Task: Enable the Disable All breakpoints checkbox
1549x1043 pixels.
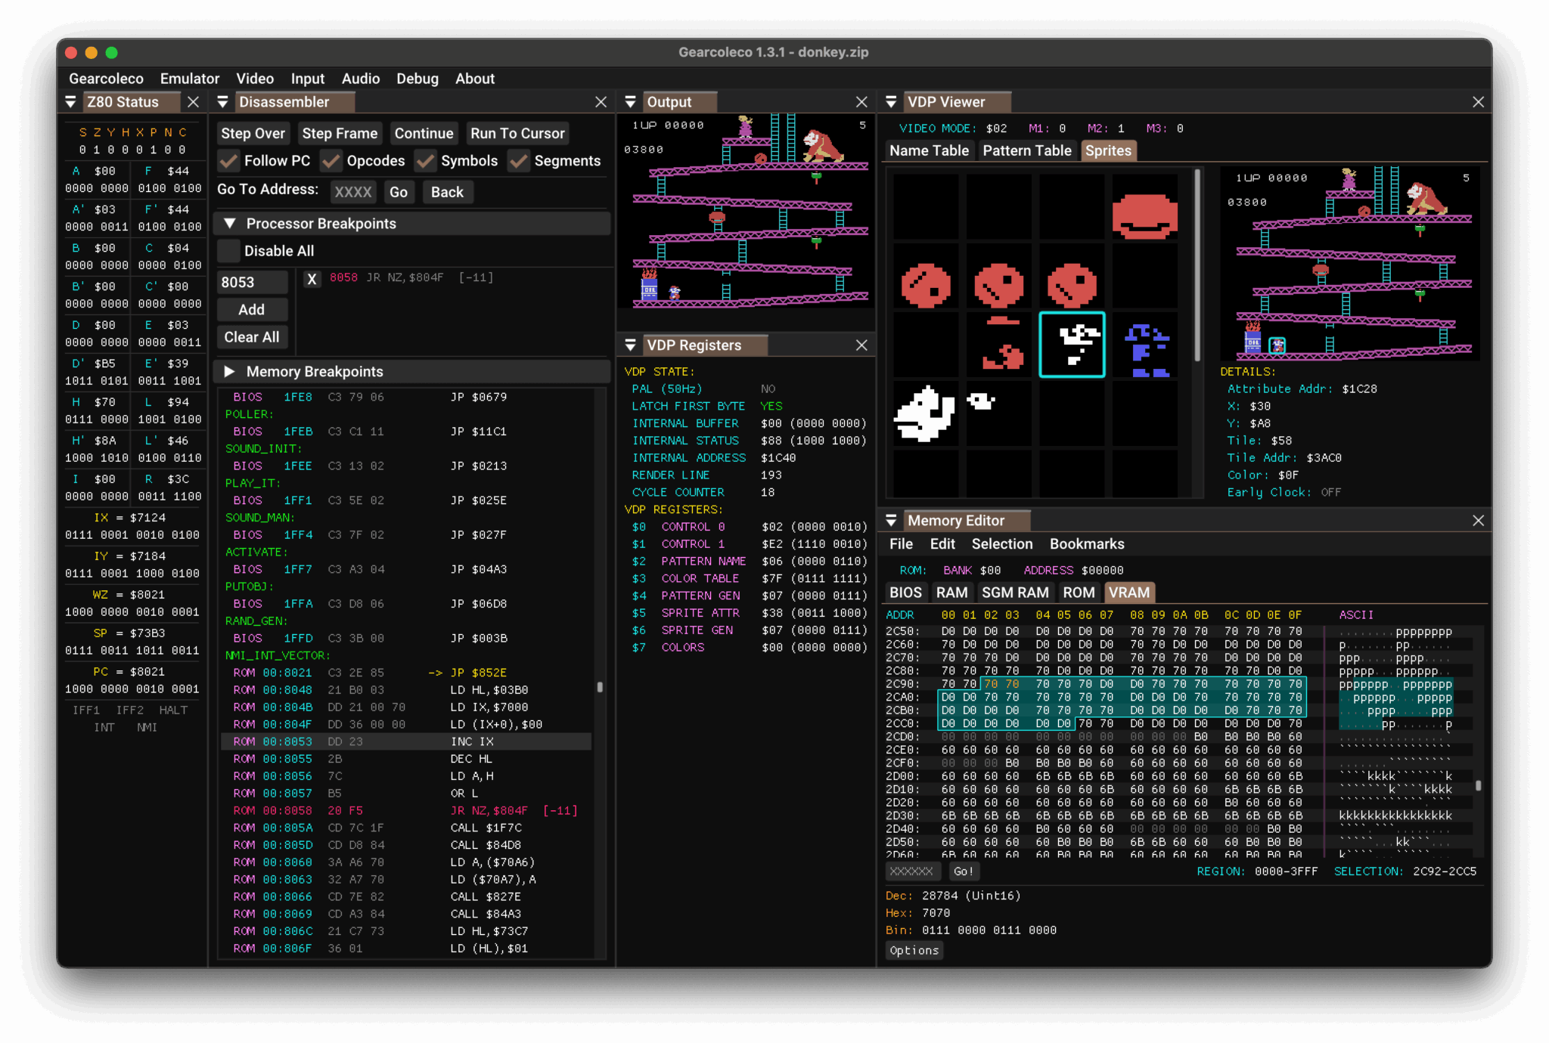Action: click(228, 250)
